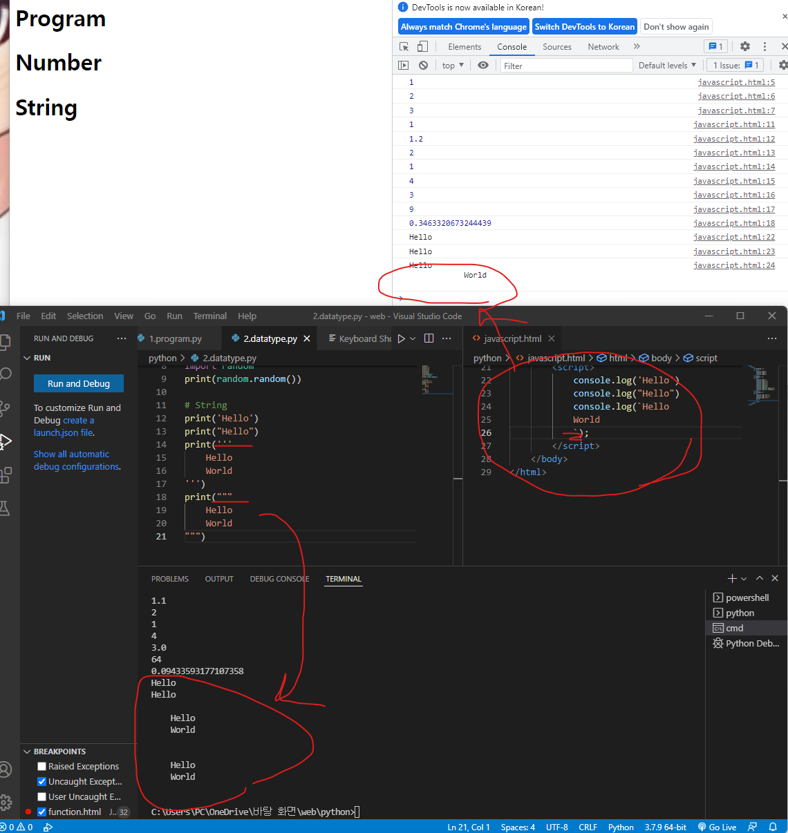Open DevTools settings gear next to the messages badge

pos(744,46)
